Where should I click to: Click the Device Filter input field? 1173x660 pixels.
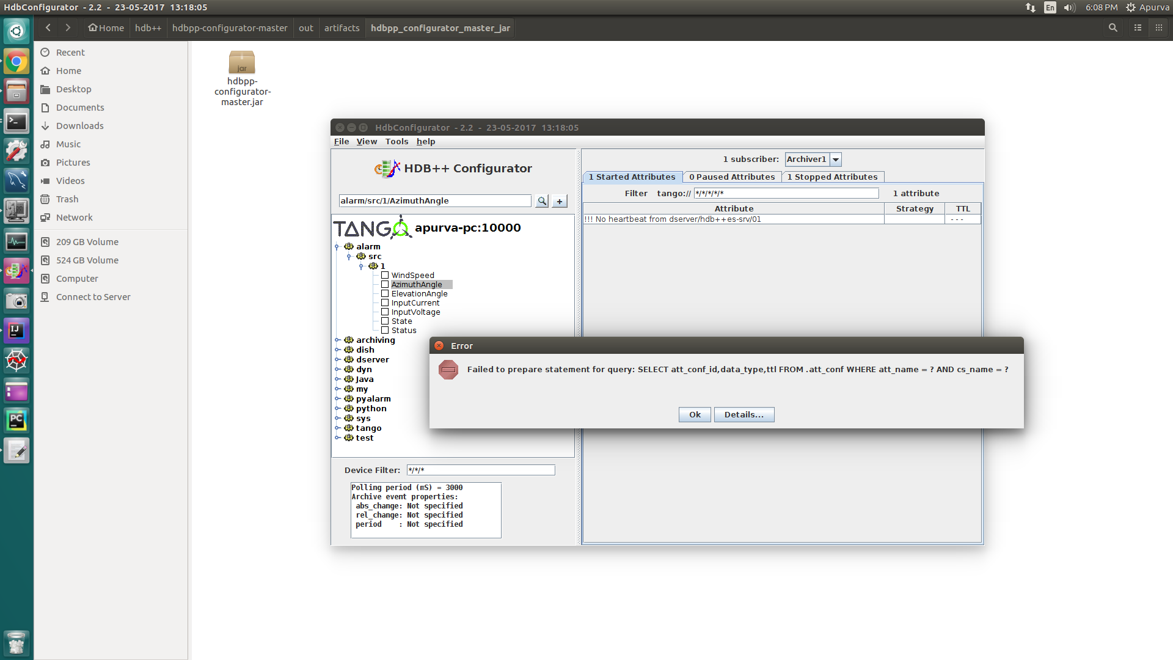point(481,470)
